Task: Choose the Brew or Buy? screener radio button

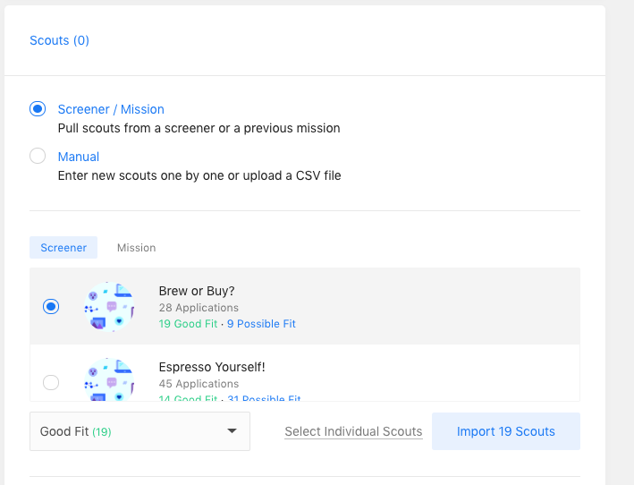Action: pos(51,307)
